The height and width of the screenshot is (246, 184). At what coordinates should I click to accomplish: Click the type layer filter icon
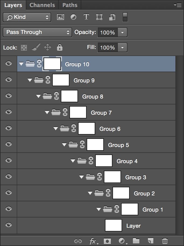pyautogui.click(x=86, y=17)
